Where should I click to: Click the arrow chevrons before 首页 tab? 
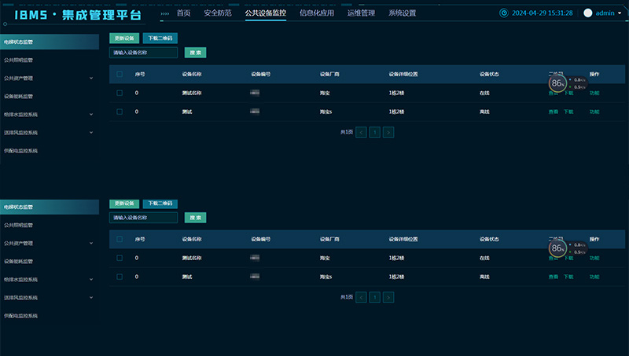pos(164,13)
